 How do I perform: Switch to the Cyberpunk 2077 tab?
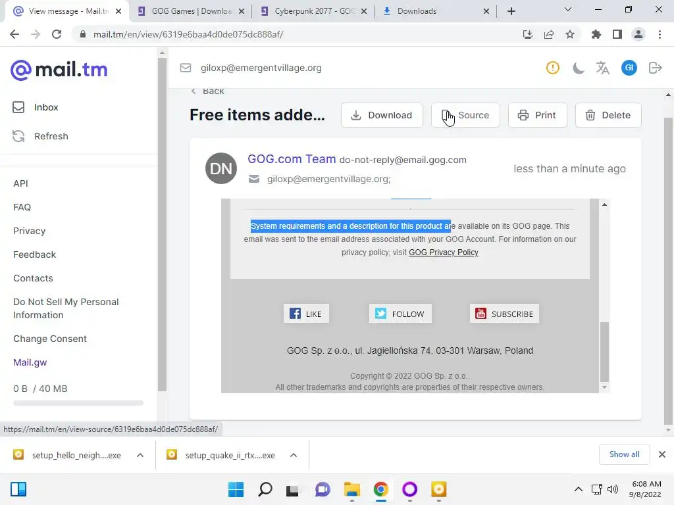(313, 11)
